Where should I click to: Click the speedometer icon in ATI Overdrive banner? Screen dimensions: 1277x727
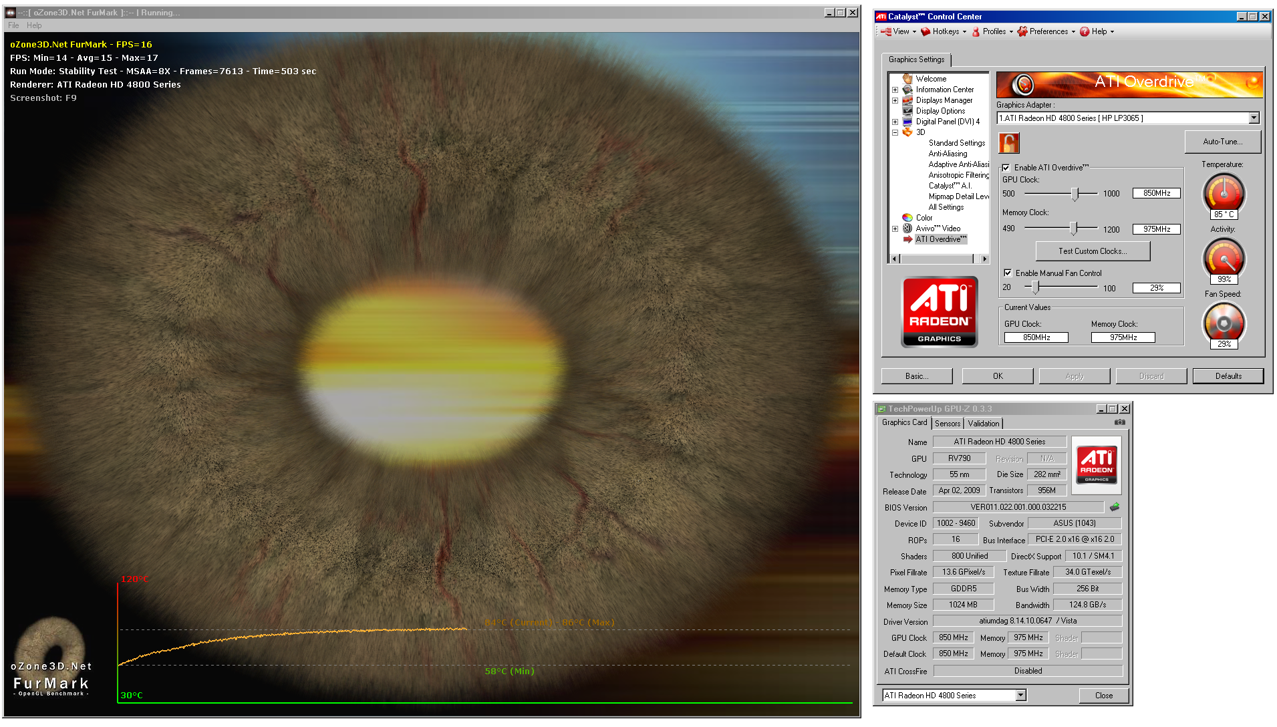tap(1022, 85)
